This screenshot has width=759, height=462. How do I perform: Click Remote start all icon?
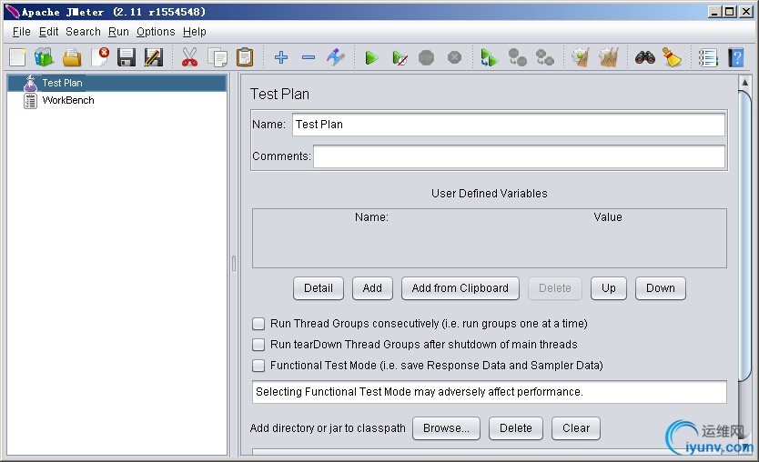(489, 57)
